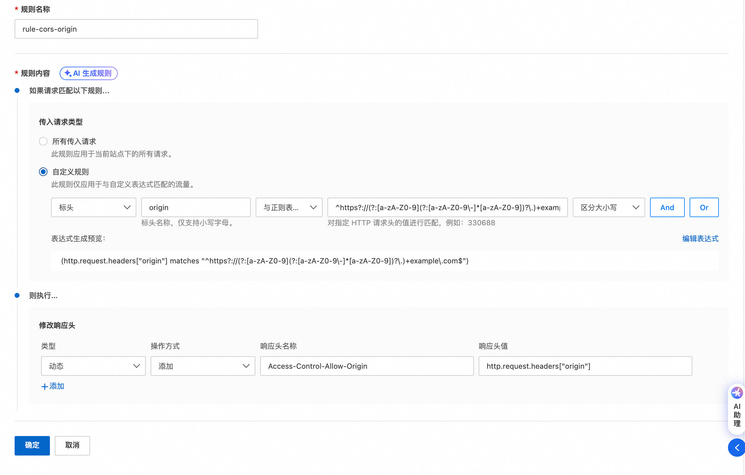
Task: Open the 区分大小写 case sensitivity dropdown
Action: [608, 207]
